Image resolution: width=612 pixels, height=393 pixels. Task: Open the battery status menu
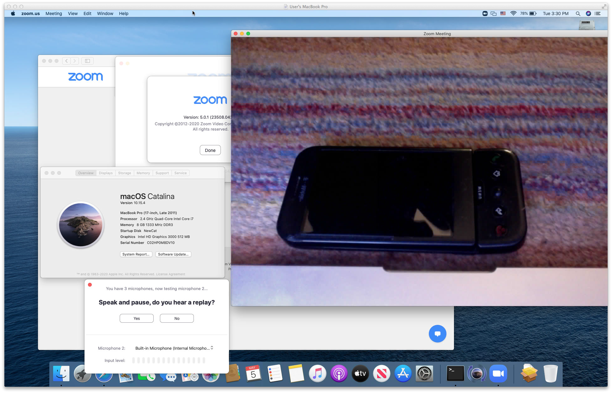(533, 13)
